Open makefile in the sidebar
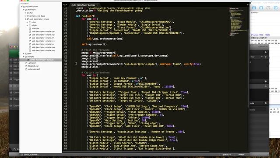Image resolution: width=280 pixels, height=158 pixels. [x=35, y=29]
